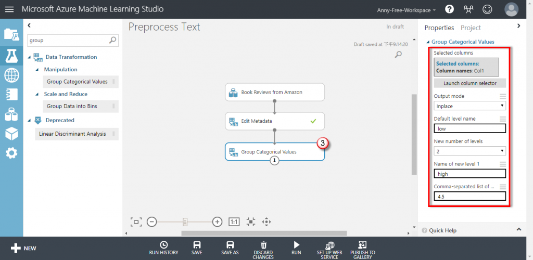Click the search magnifier in module search box
The height and width of the screenshot is (260, 533).
(113, 40)
